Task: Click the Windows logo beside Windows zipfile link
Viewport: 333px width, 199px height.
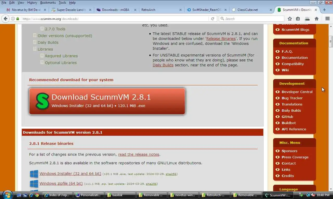Action: 34,184
